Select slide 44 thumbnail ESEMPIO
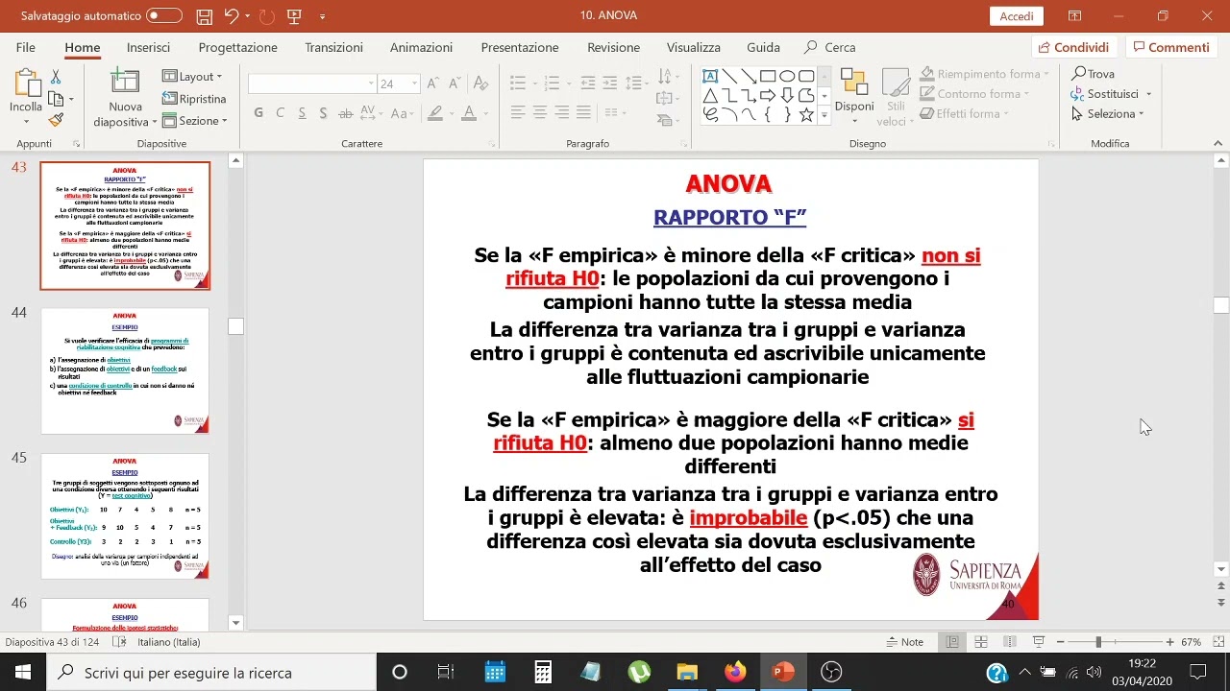Screen dimensions: 1230x691 pyautogui.click(x=125, y=370)
